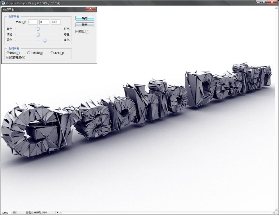Click the horizontal scrollbar left arrow
The height and width of the screenshot is (215, 279).
[x=61, y=213]
